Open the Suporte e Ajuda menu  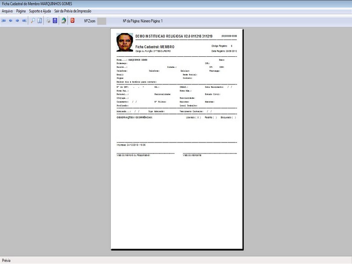[x=40, y=11]
